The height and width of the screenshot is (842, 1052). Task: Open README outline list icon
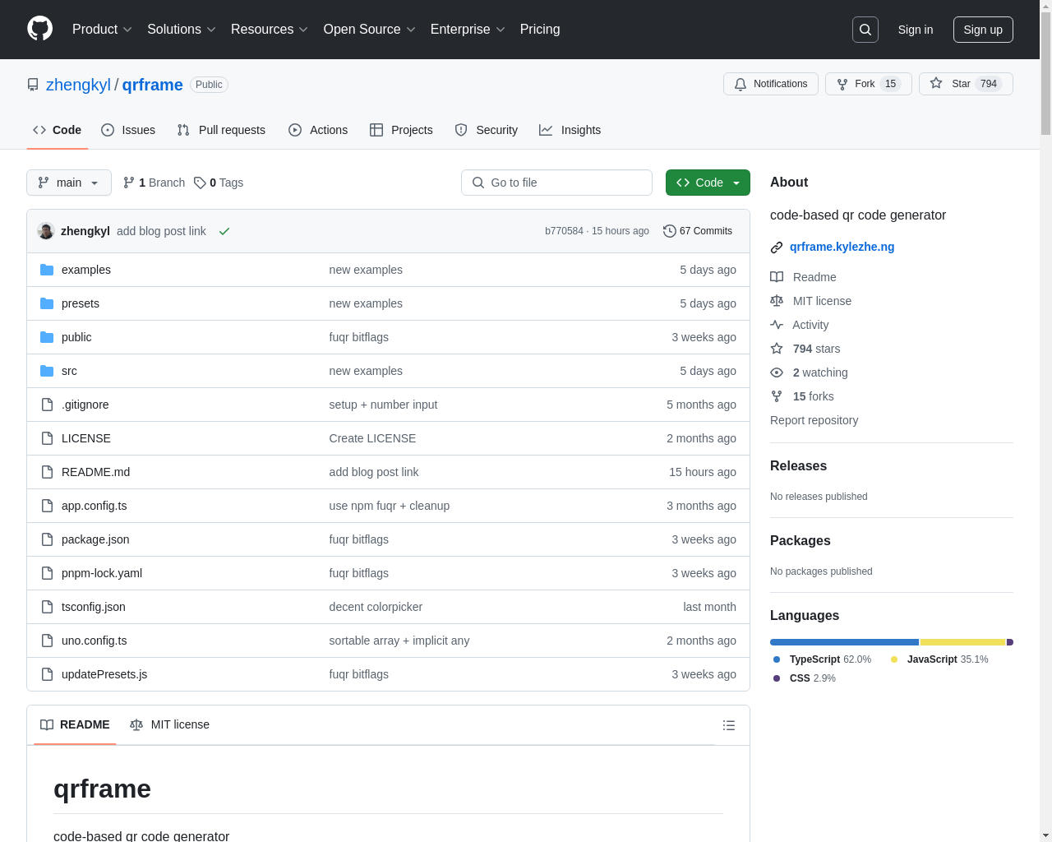tap(729, 725)
